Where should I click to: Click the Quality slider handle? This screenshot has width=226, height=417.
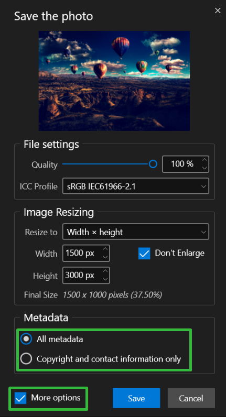click(153, 164)
